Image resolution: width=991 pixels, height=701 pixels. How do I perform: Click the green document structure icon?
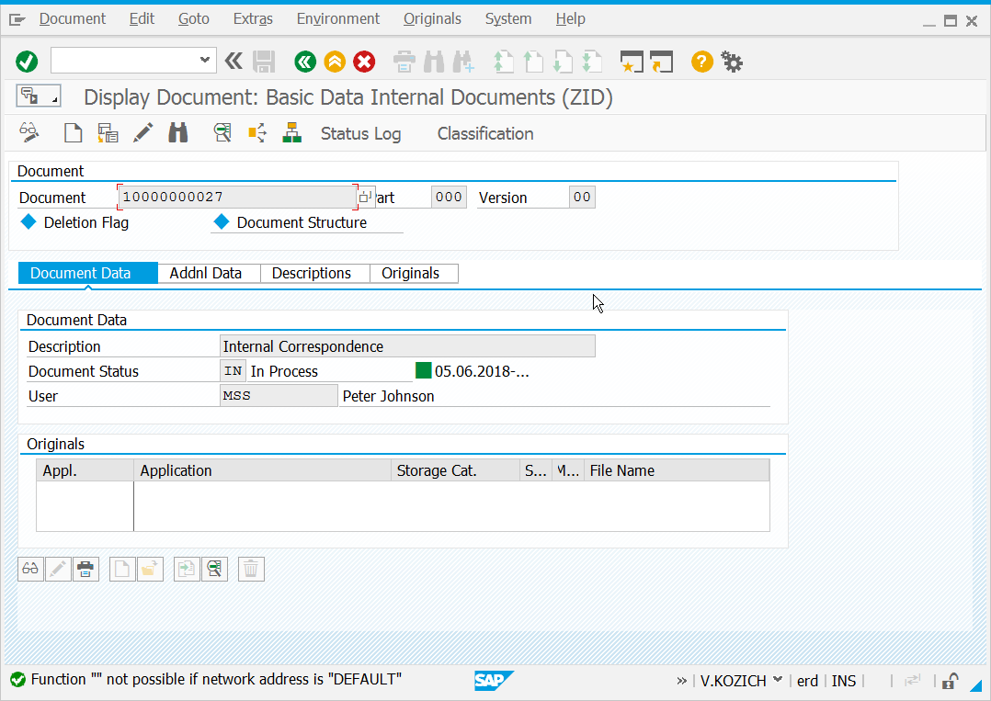point(292,132)
